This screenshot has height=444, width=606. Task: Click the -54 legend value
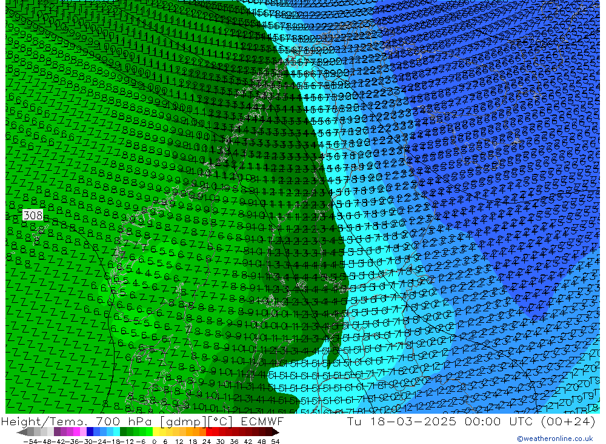[x=30, y=442]
